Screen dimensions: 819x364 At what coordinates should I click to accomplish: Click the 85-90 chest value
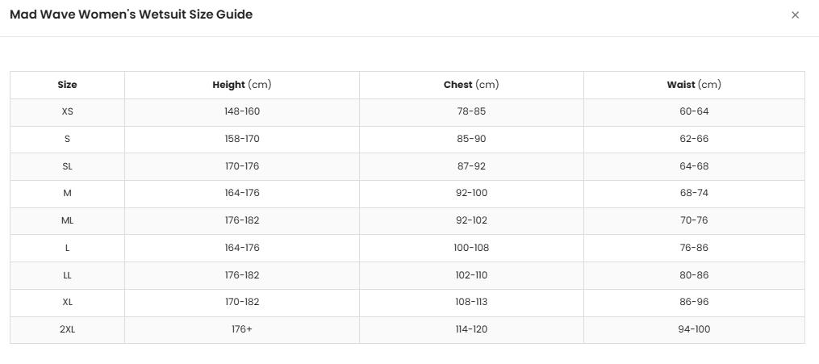click(471, 139)
